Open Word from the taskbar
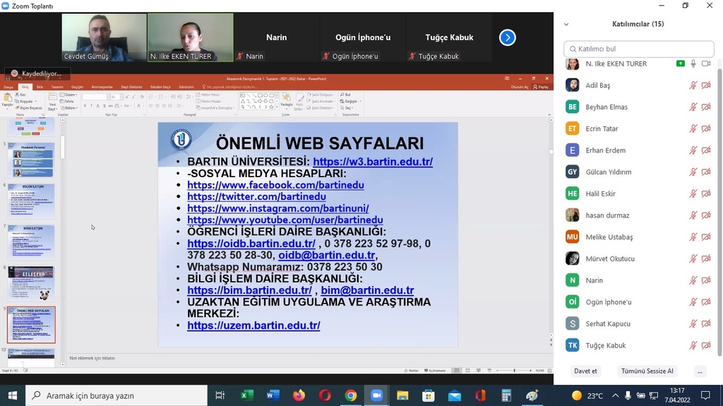 (x=273, y=395)
